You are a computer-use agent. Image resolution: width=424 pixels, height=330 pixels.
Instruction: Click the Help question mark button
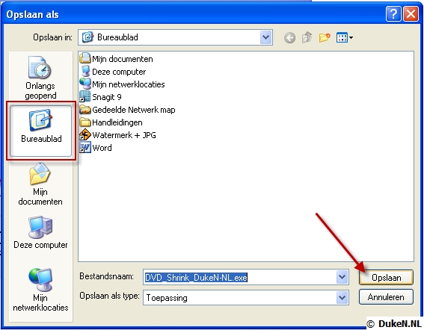coord(393,13)
